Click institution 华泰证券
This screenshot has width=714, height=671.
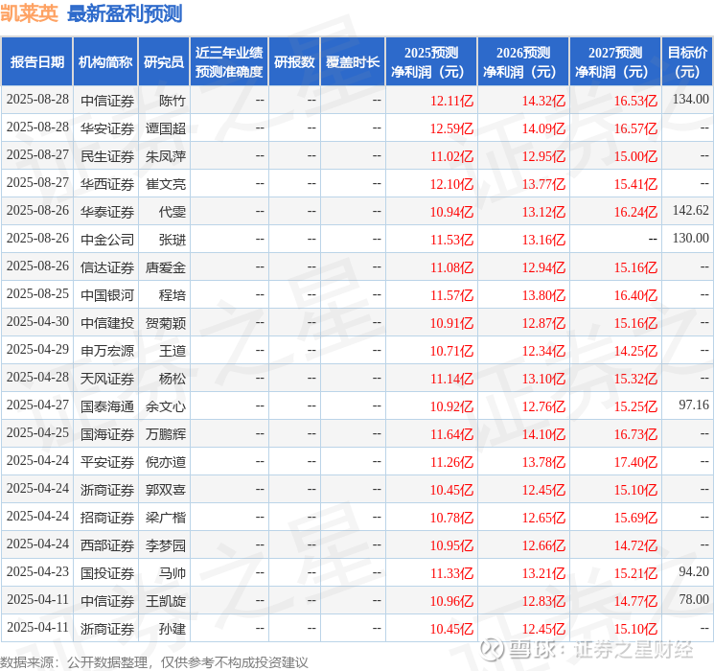click(107, 212)
